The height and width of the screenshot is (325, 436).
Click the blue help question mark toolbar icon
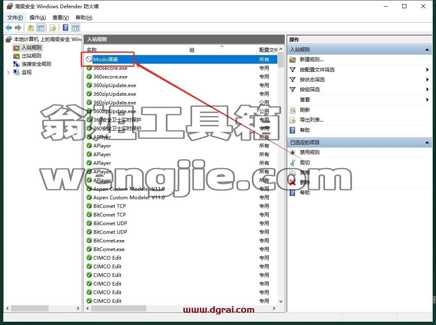(x=66, y=28)
